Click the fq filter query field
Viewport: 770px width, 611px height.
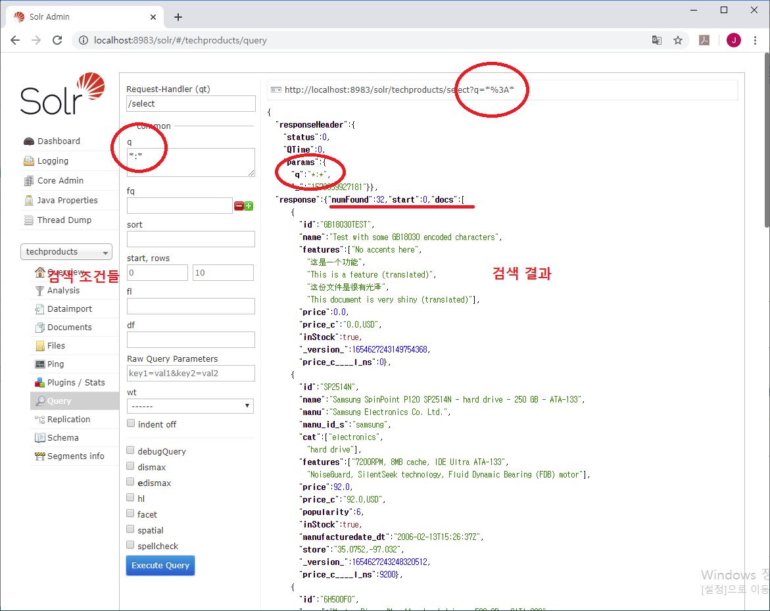point(180,206)
